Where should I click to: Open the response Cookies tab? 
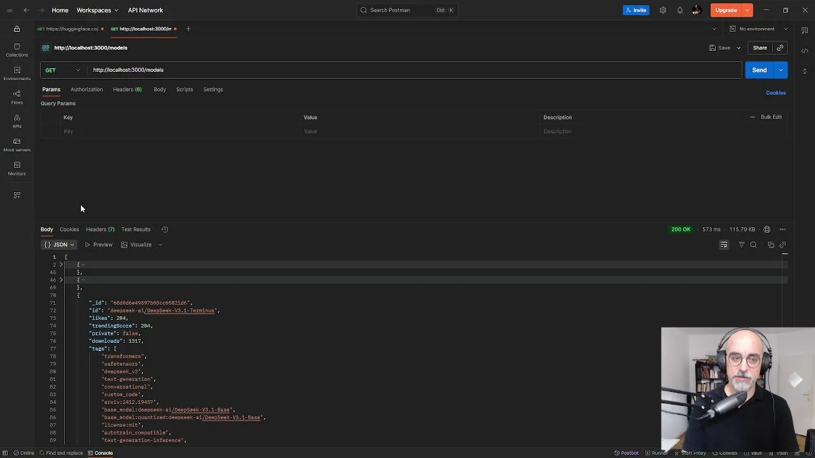pos(69,230)
